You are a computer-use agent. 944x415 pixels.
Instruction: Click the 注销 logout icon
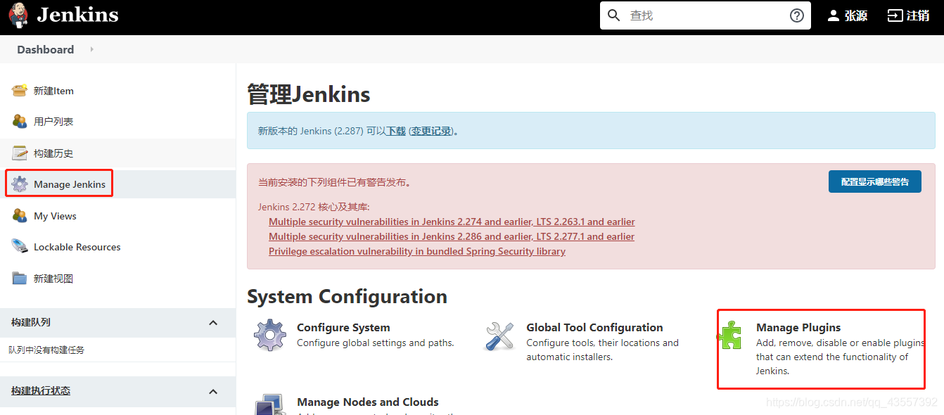point(895,15)
